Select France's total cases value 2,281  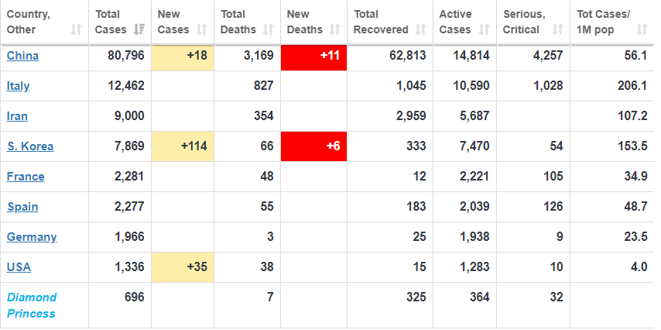click(129, 177)
